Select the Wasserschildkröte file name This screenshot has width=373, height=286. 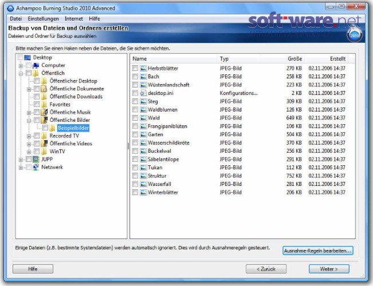(x=168, y=143)
